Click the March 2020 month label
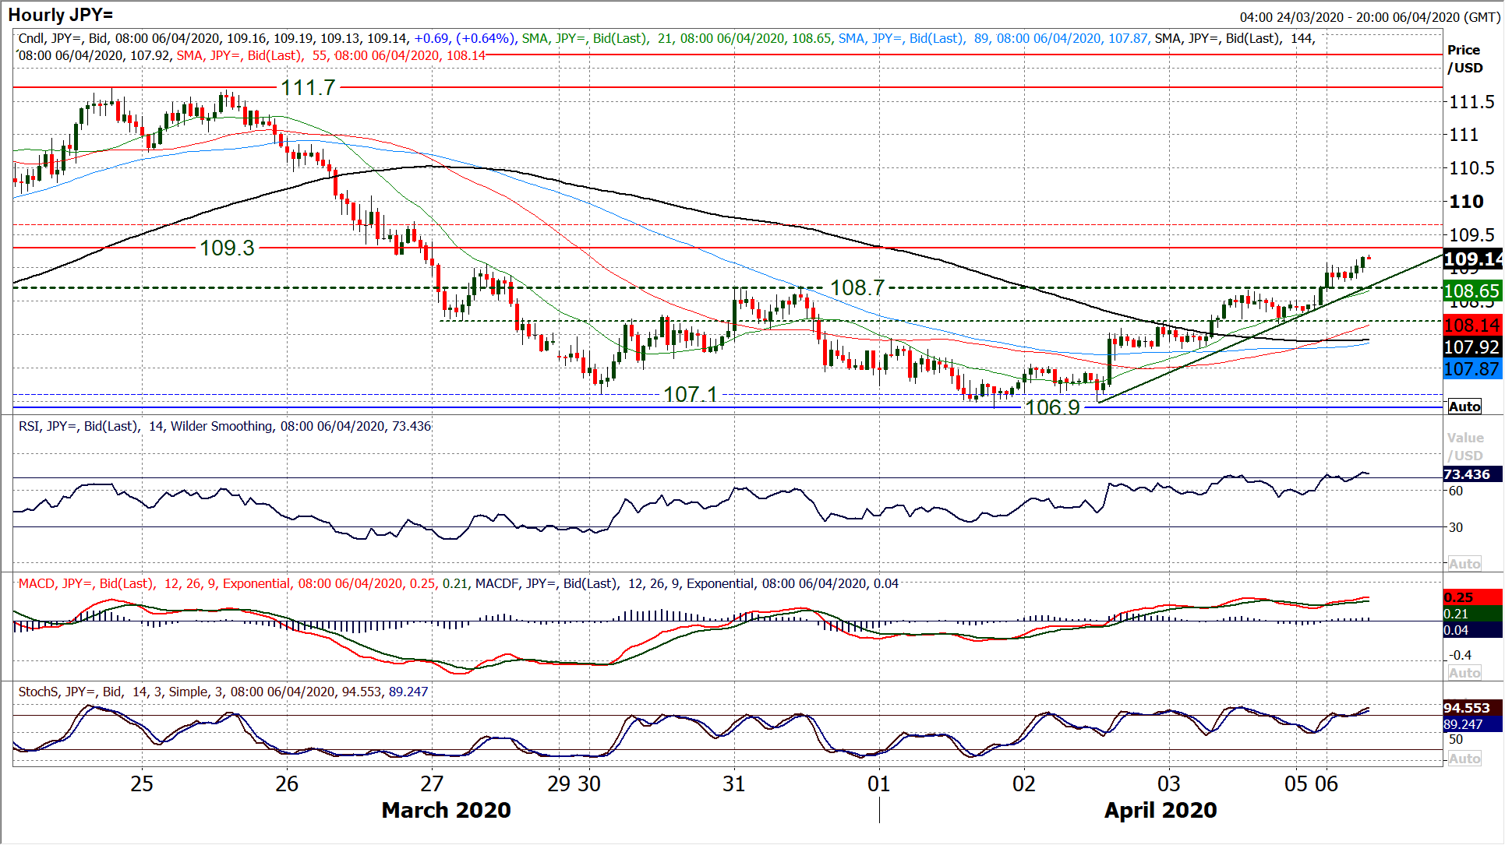 point(446,811)
